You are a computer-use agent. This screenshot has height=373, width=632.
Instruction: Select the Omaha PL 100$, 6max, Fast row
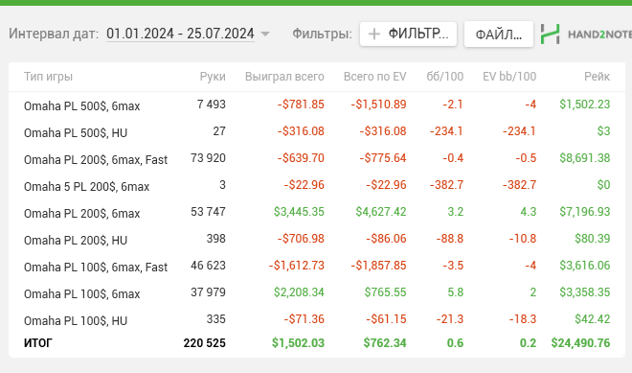(317, 266)
